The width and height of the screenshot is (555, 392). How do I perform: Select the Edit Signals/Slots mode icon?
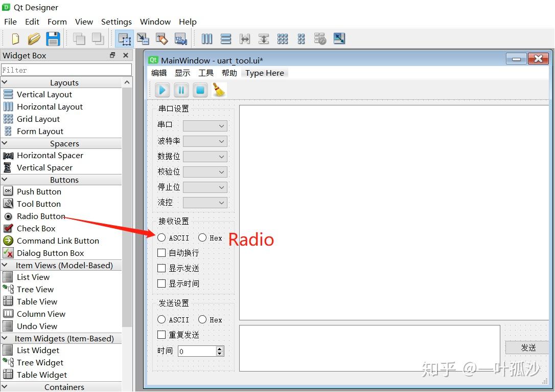point(143,38)
